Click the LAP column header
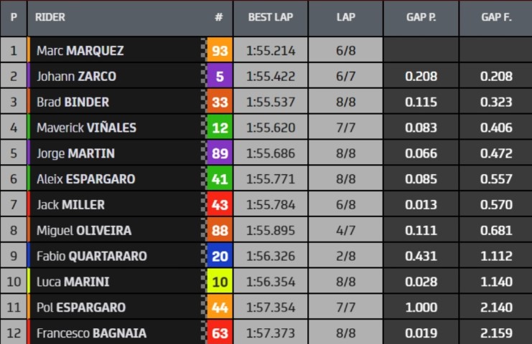The image size is (532, 344). tap(345, 17)
